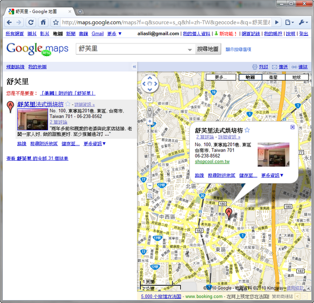Close the 舒芙里 - Google 地圖 tab
The height and width of the screenshot is (303, 314).
pos(70,12)
